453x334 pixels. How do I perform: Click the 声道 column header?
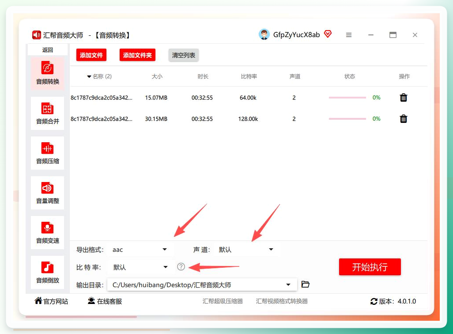tap(294, 76)
